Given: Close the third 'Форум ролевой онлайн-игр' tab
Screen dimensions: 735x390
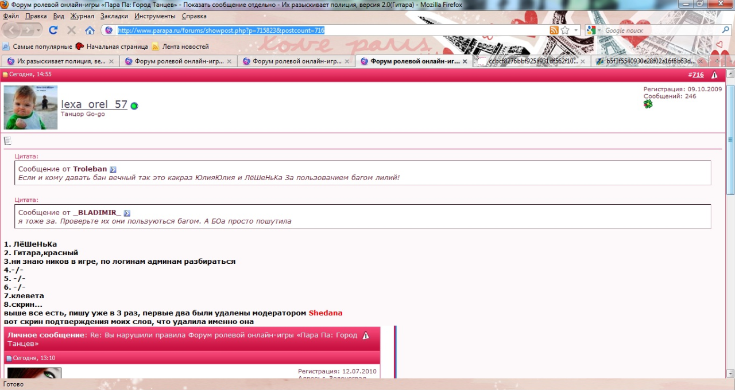Looking at the screenshot, I should [x=347, y=61].
